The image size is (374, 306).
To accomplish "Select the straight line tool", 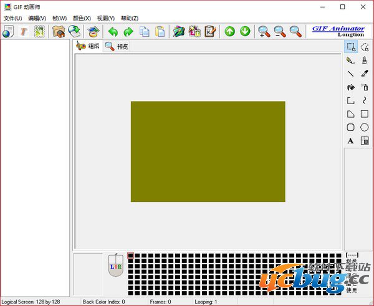I will click(351, 74).
